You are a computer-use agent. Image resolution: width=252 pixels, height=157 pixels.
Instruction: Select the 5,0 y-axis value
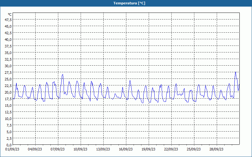click(9, 132)
